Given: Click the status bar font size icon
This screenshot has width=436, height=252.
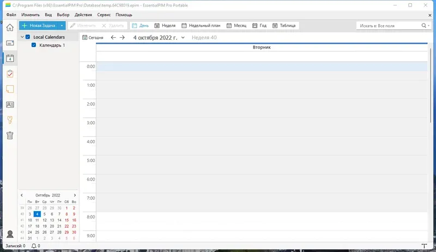Looking at the screenshot, I should 424,246.
